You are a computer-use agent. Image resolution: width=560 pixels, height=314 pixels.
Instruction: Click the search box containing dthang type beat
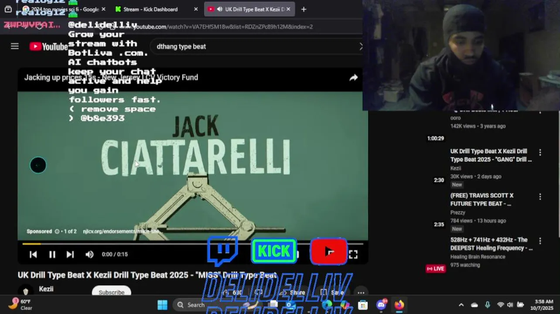tap(257, 46)
